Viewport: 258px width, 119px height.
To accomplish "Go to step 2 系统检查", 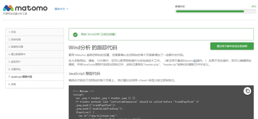I will click(35, 40).
